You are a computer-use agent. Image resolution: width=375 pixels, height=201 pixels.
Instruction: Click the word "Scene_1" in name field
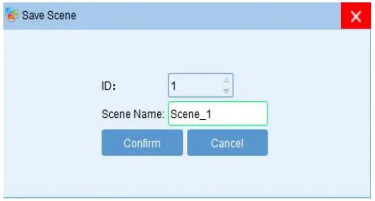coord(191,114)
